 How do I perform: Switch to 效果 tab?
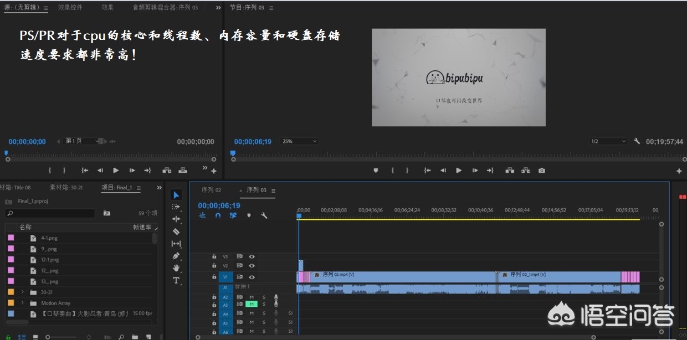[107, 7]
